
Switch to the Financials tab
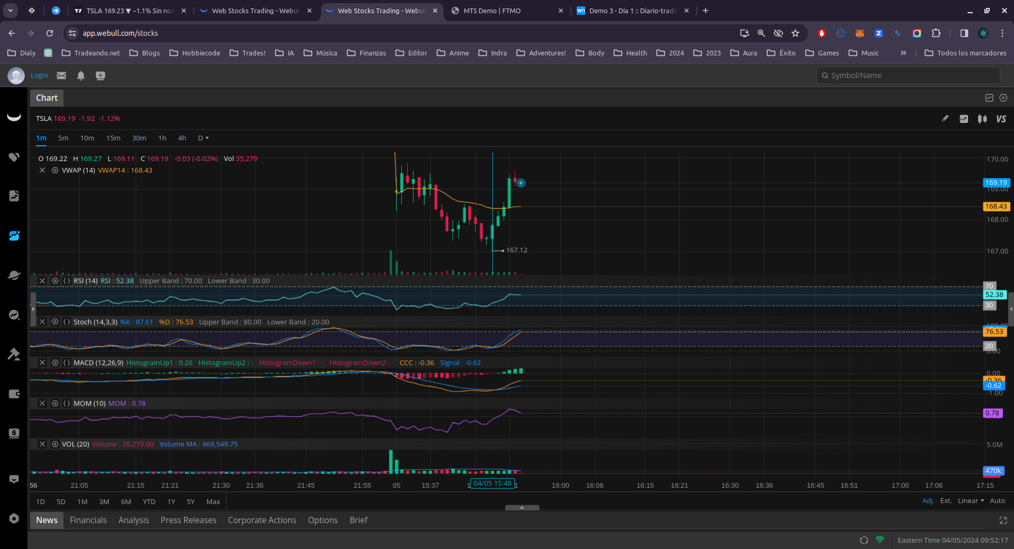tap(88, 520)
